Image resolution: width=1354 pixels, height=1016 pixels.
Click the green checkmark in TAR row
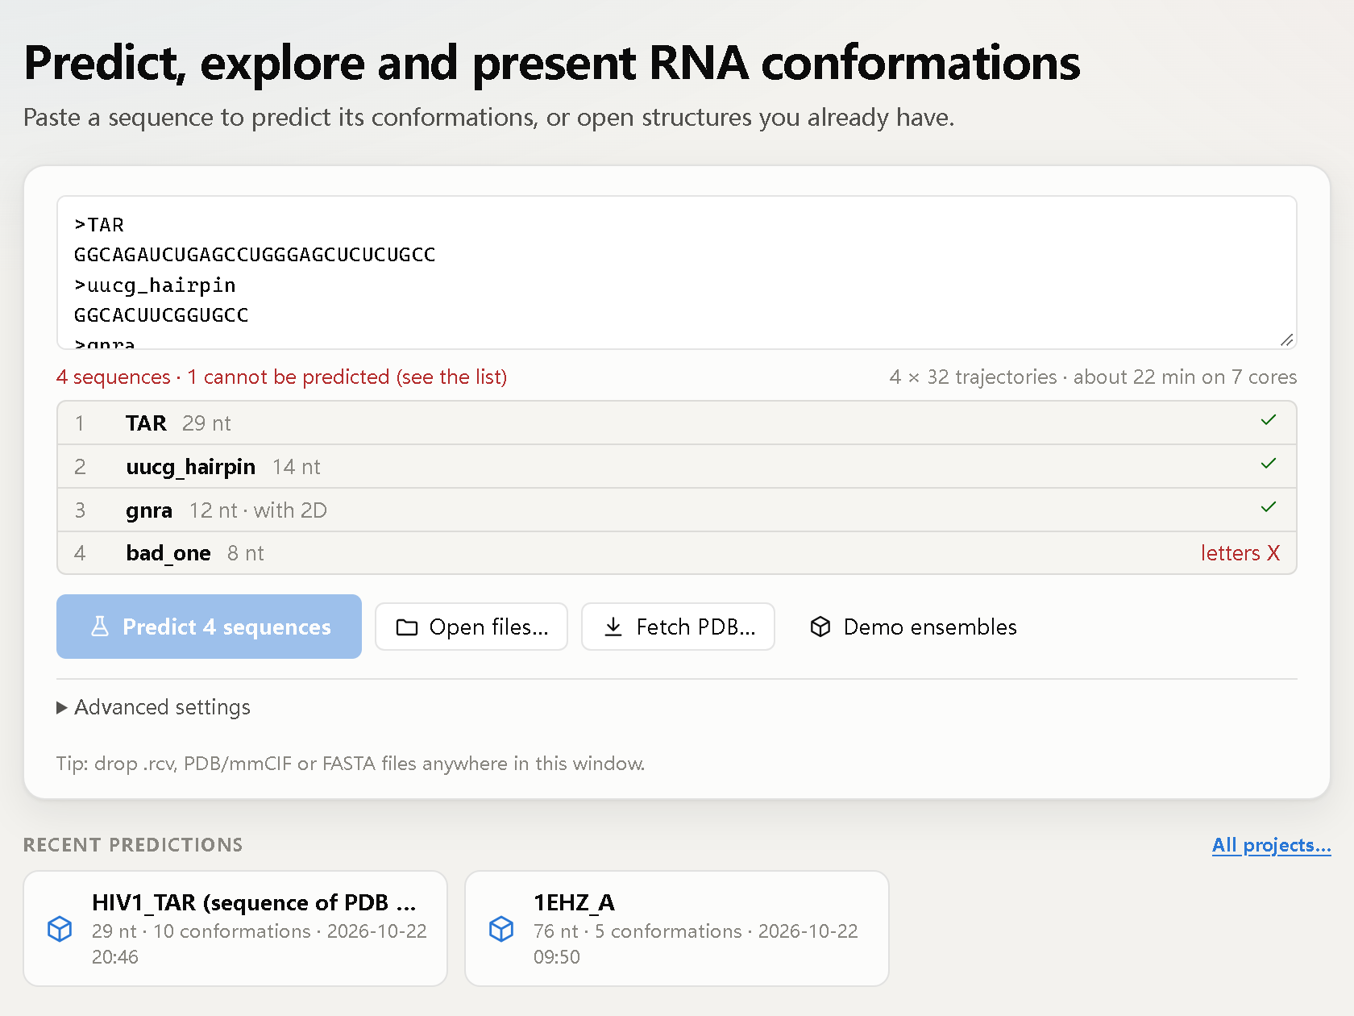[x=1269, y=420]
